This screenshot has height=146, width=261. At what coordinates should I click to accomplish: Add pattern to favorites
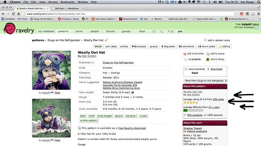click(194, 54)
